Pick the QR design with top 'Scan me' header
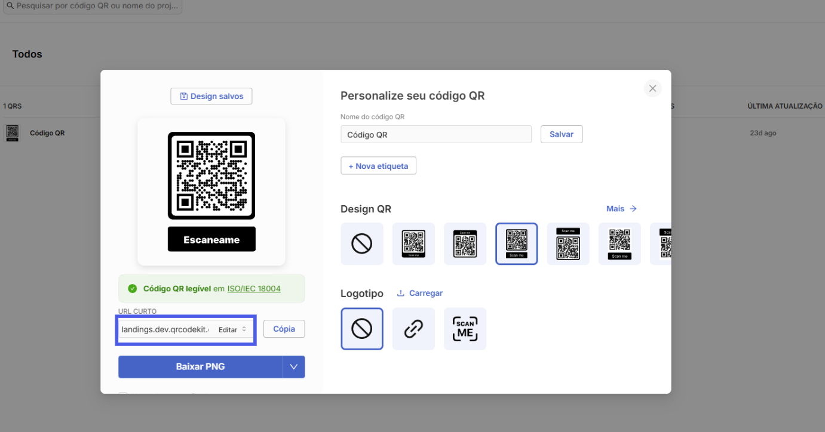 [x=465, y=243]
